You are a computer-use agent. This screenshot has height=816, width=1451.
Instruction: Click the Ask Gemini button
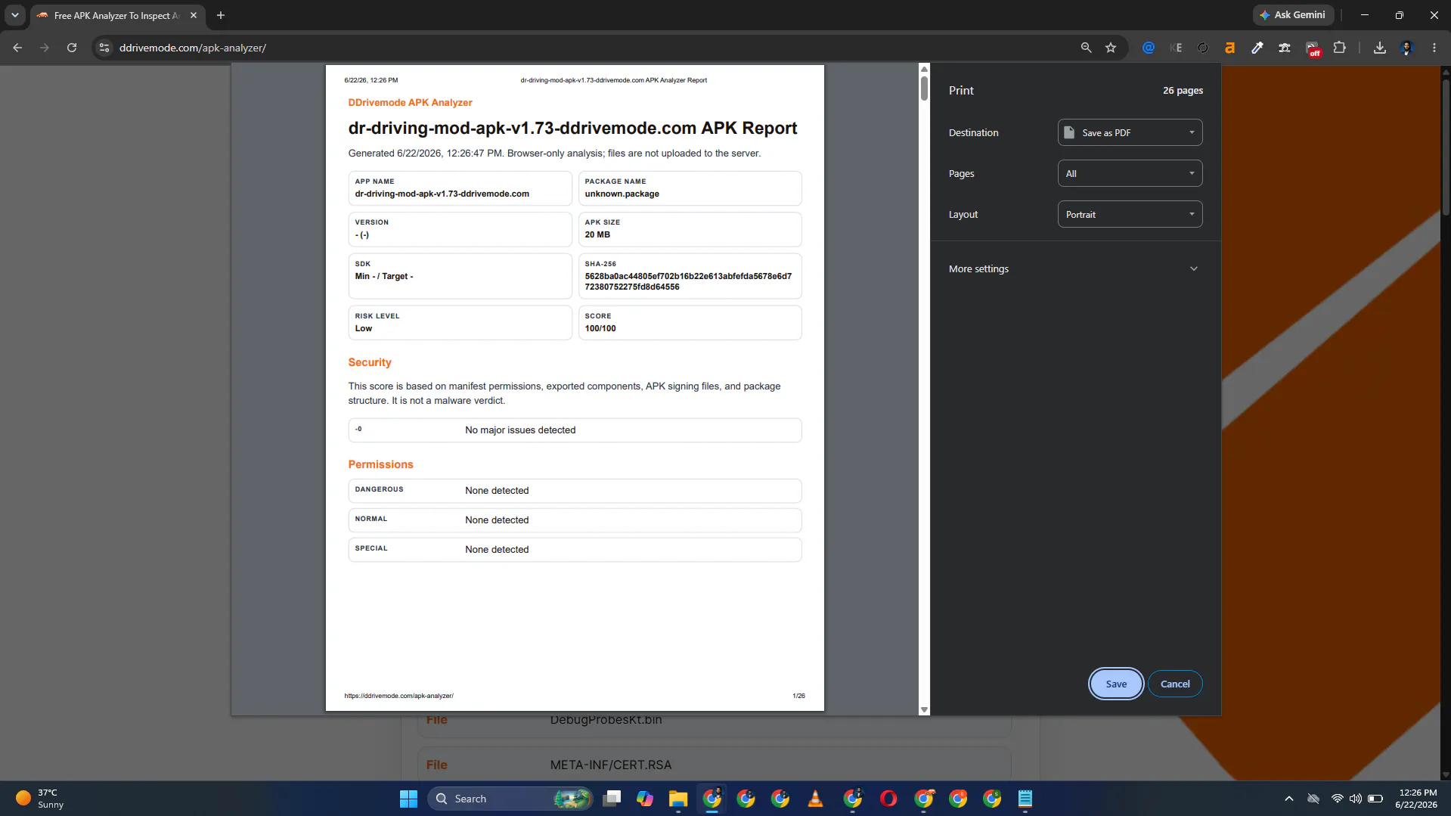click(x=1292, y=15)
